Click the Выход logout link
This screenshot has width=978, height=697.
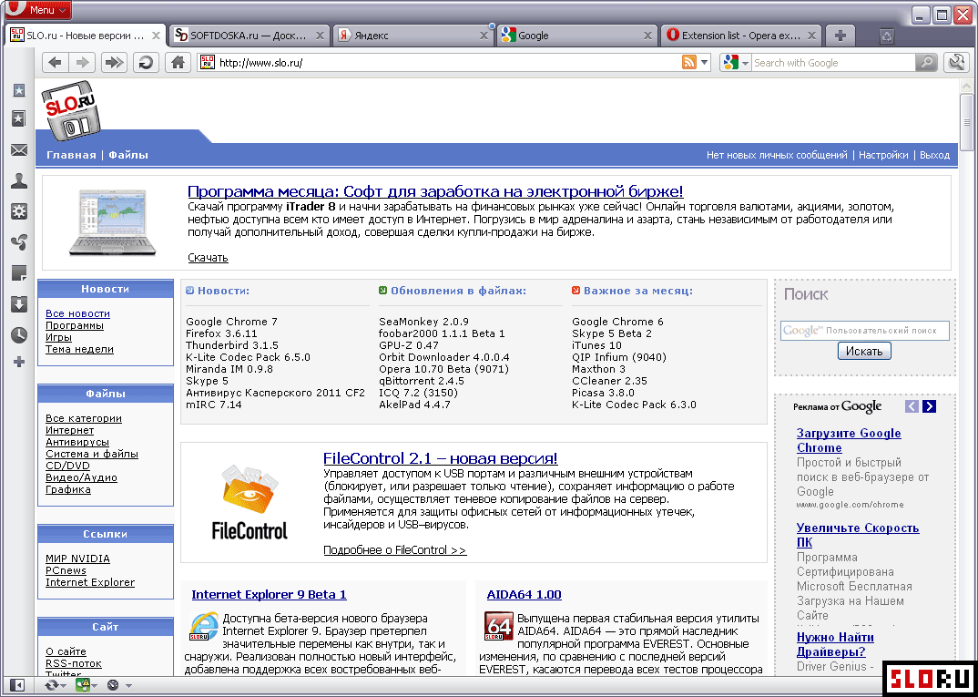coord(934,156)
